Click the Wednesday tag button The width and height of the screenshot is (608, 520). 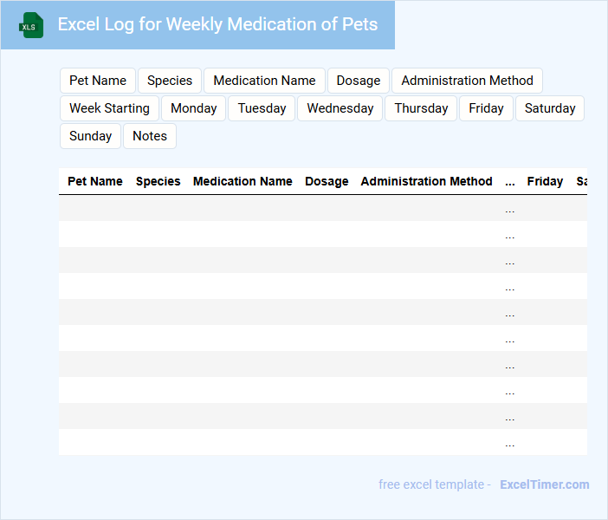340,108
